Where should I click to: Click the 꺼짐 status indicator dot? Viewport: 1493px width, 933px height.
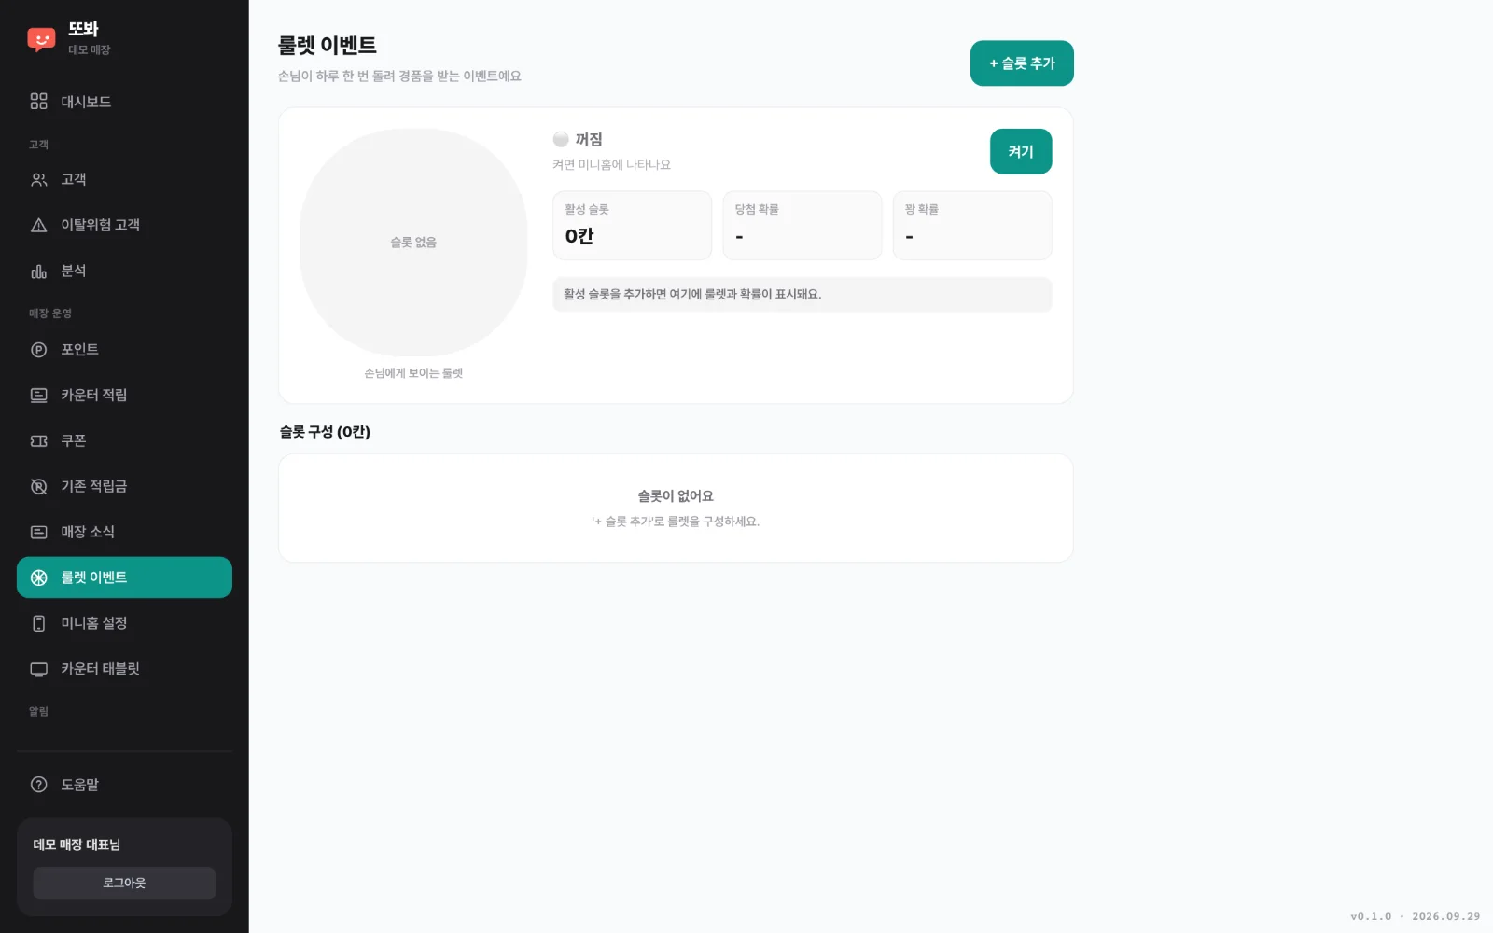[561, 139]
